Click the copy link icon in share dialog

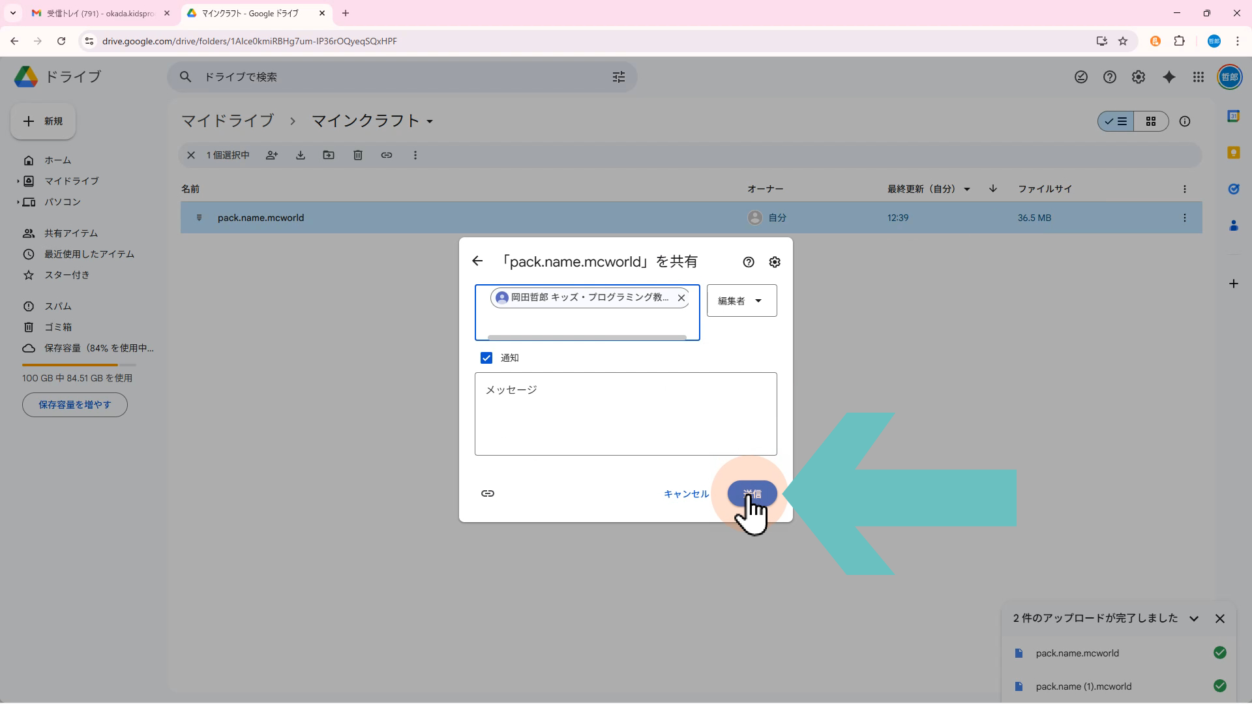coord(487,493)
